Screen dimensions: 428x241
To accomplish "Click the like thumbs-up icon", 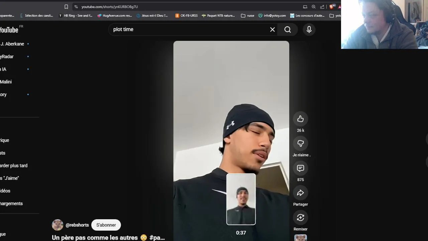I will tap(300, 119).
